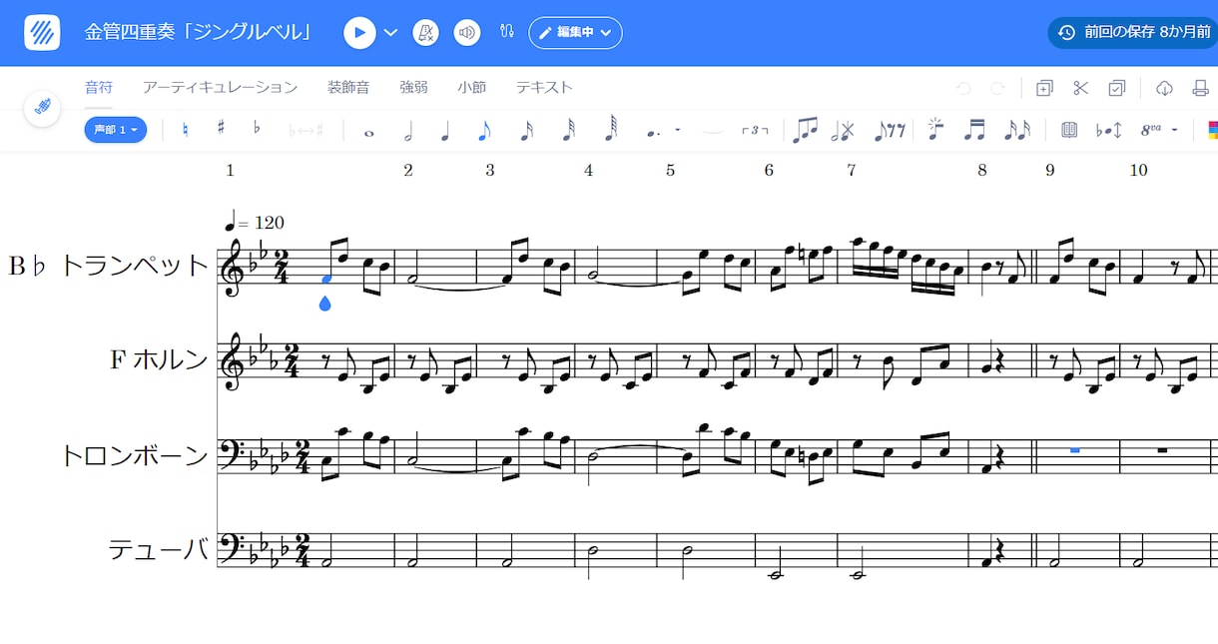The height and width of the screenshot is (644, 1218).
Task: Select the whole note duration
Action: [x=369, y=132]
